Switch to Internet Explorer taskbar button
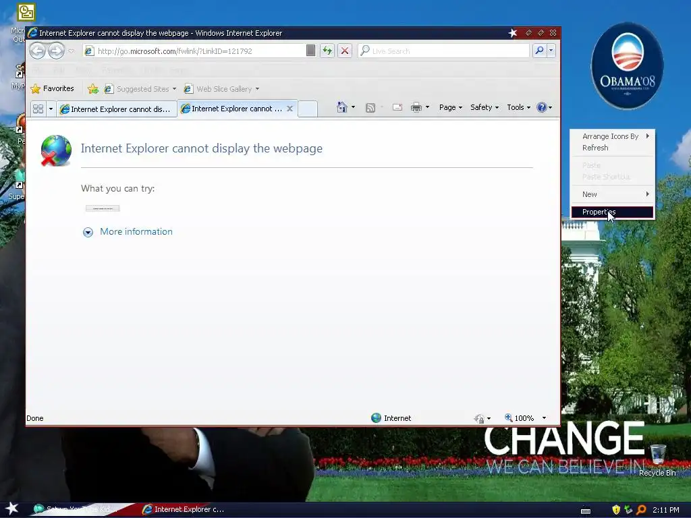The height and width of the screenshot is (518, 691). point(184,509)
